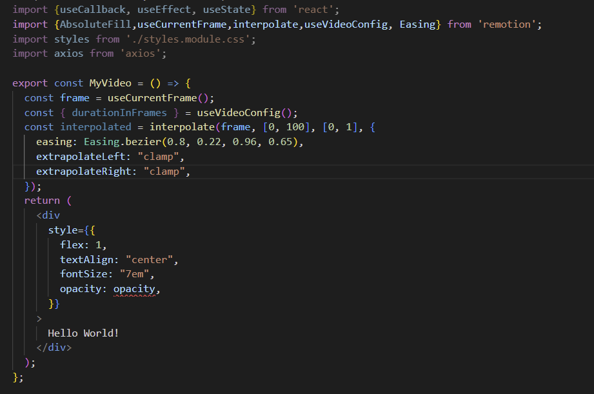
Task: Click the 'style={{' attribute
Action: 72,230
